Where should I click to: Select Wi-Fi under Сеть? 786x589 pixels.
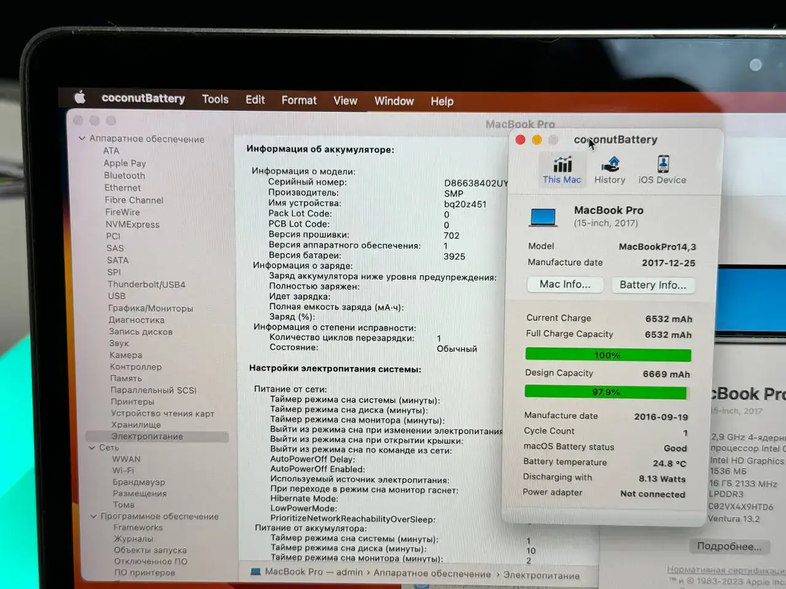(x=123, y=471)
